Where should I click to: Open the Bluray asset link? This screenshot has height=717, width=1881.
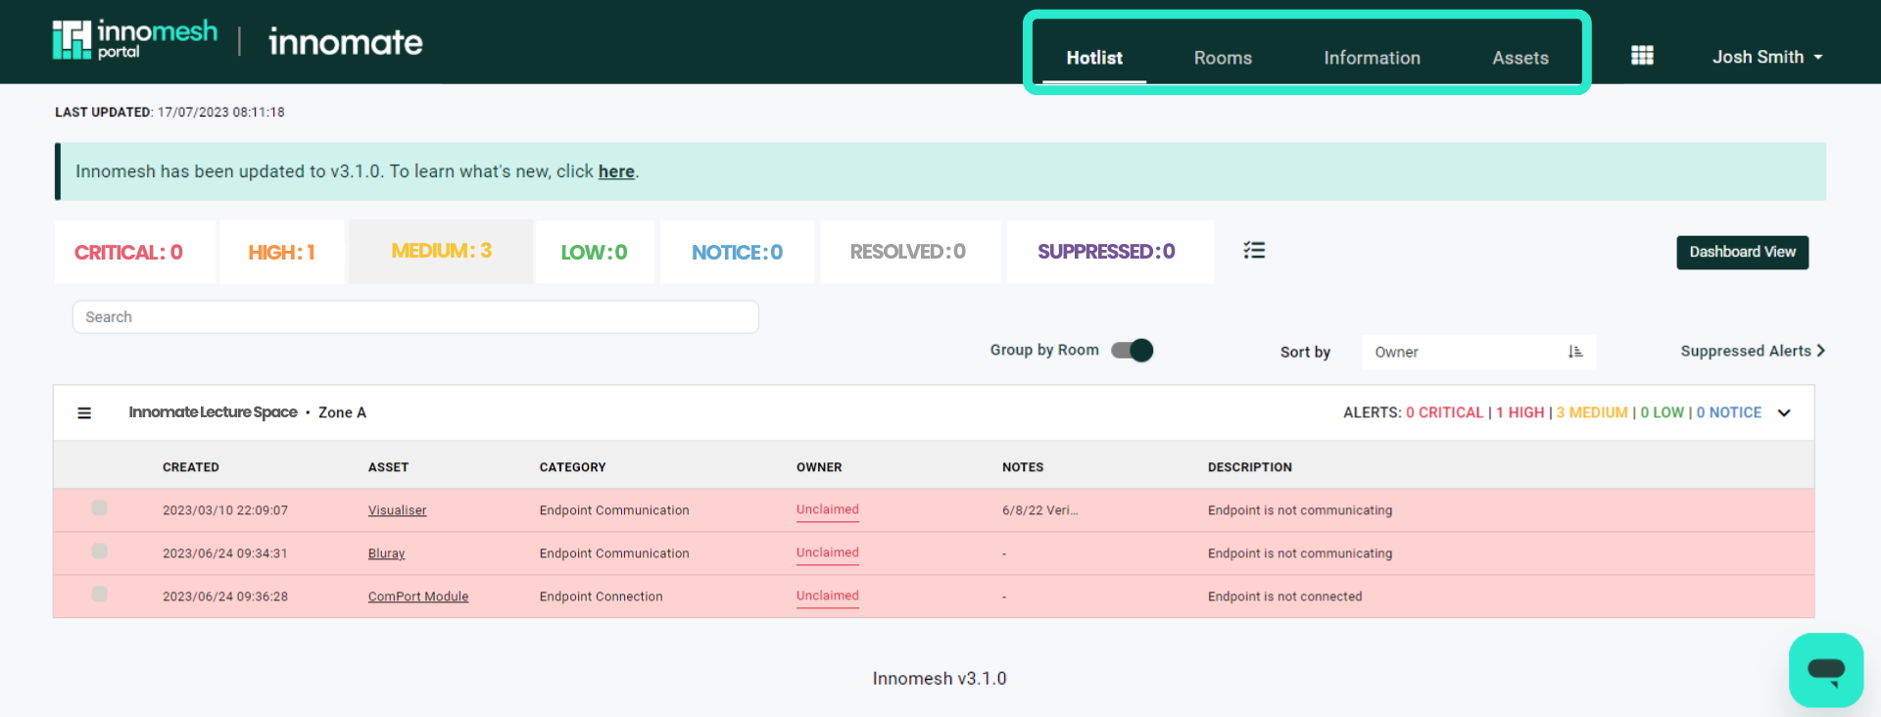386,553
